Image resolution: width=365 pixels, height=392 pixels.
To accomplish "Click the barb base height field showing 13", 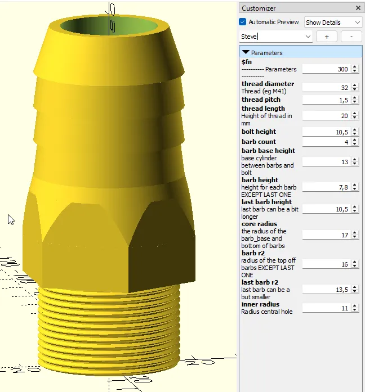I will [326, 162].
